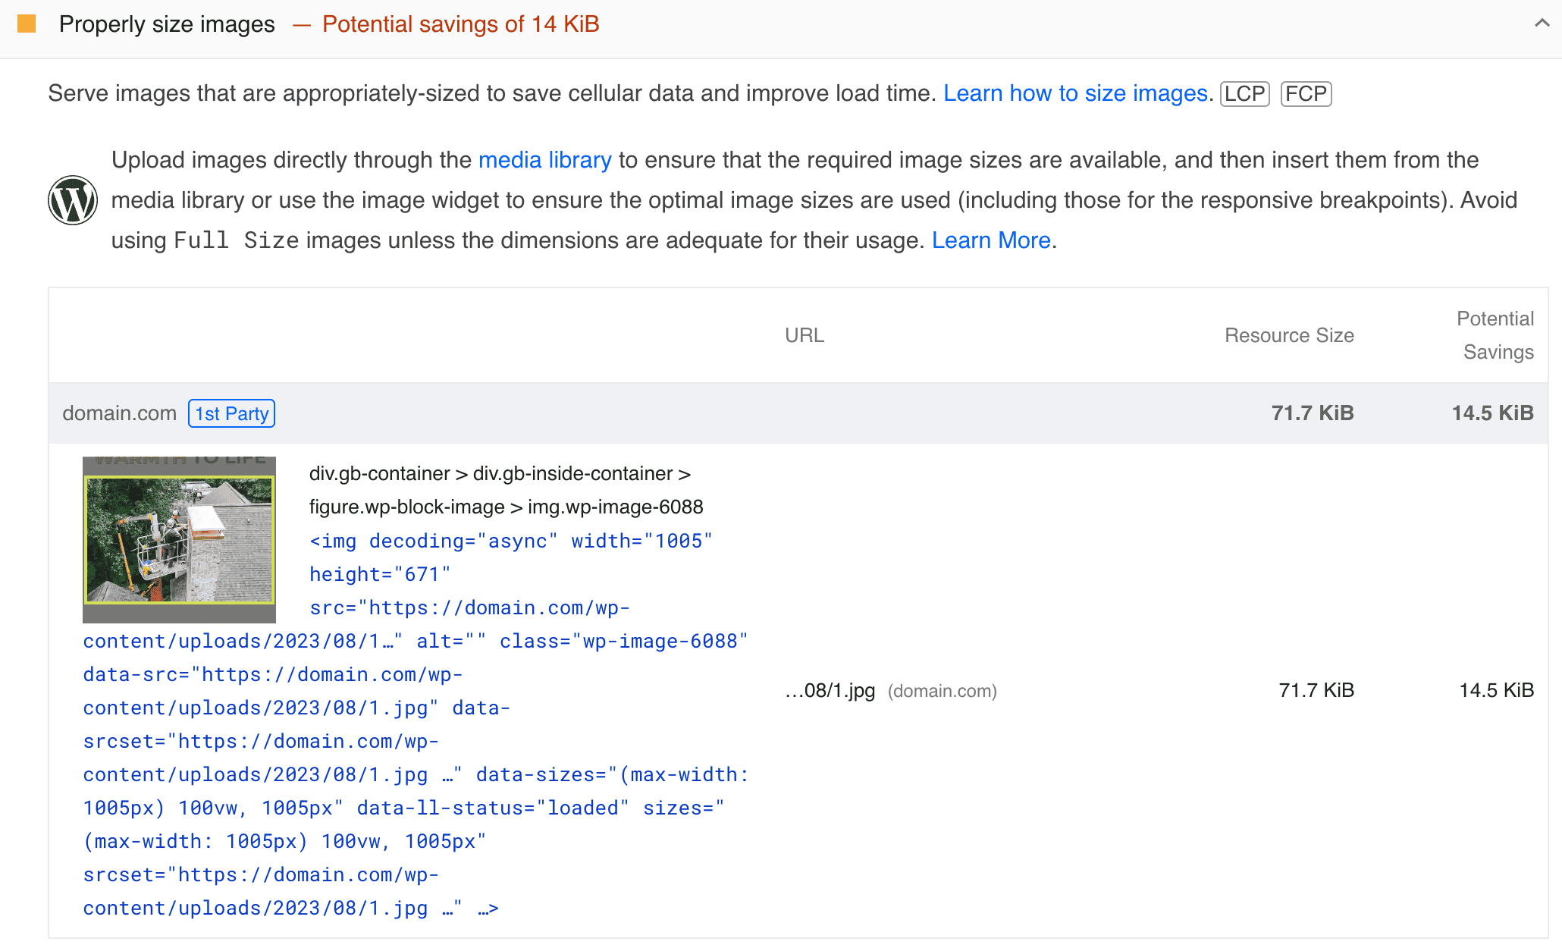This screenshot has width=1562, height=948.
Task: Open the …08/1.jpg URL link
Action: coord(830,691)
